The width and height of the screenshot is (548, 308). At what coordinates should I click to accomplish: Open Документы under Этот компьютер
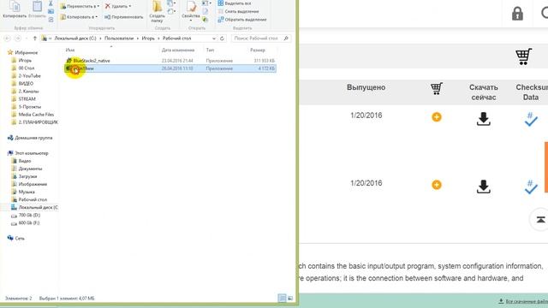(x=30, y=169)
